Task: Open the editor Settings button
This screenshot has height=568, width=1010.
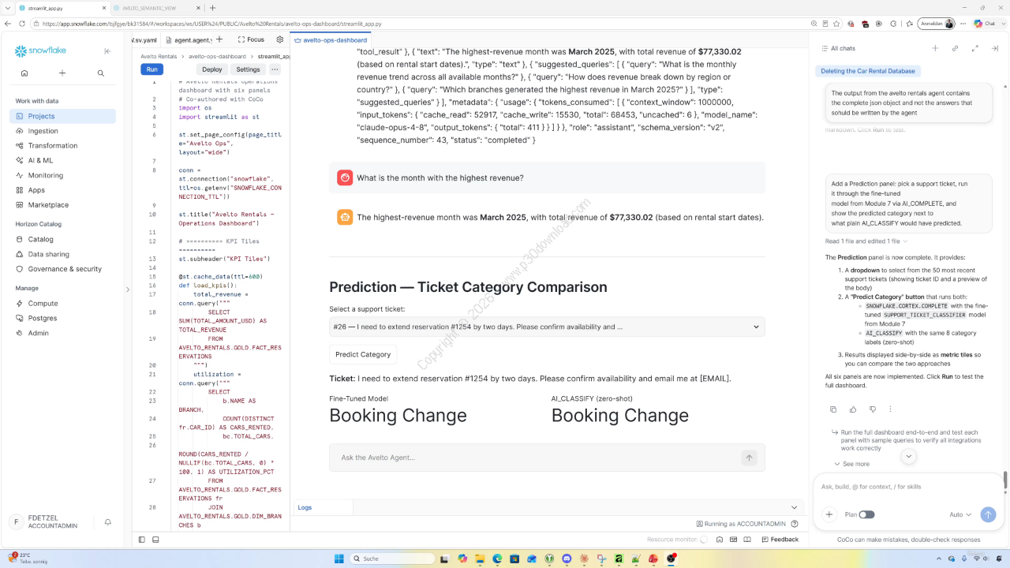Action: point(248,69)
